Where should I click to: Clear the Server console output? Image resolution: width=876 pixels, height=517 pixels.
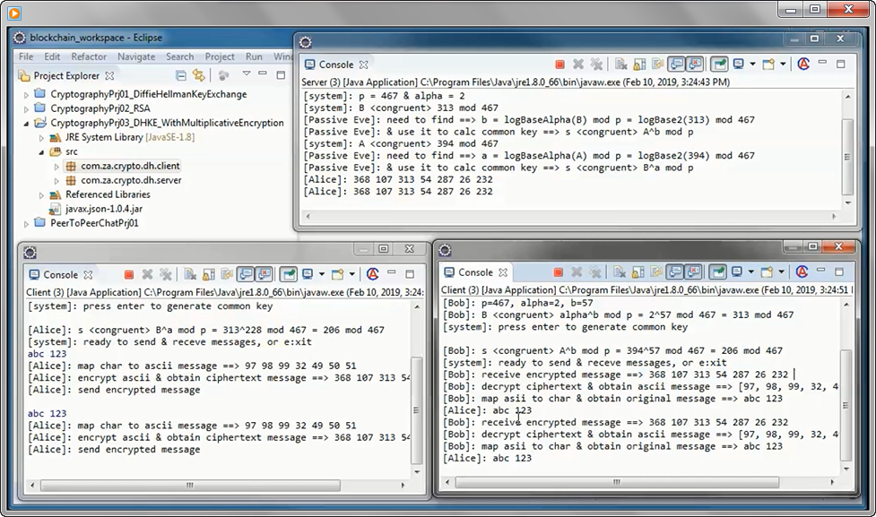pos(621,64)
